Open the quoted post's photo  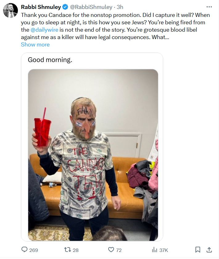93,155
